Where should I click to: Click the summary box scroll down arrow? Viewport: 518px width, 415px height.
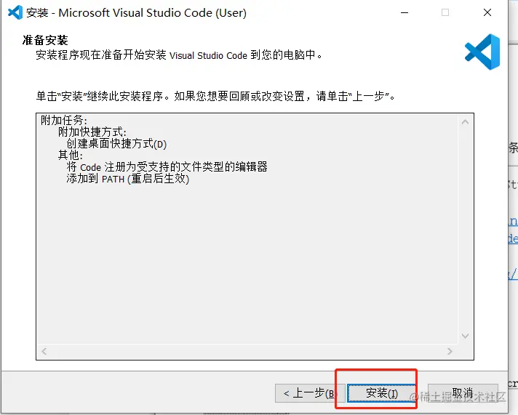point(465,336)
